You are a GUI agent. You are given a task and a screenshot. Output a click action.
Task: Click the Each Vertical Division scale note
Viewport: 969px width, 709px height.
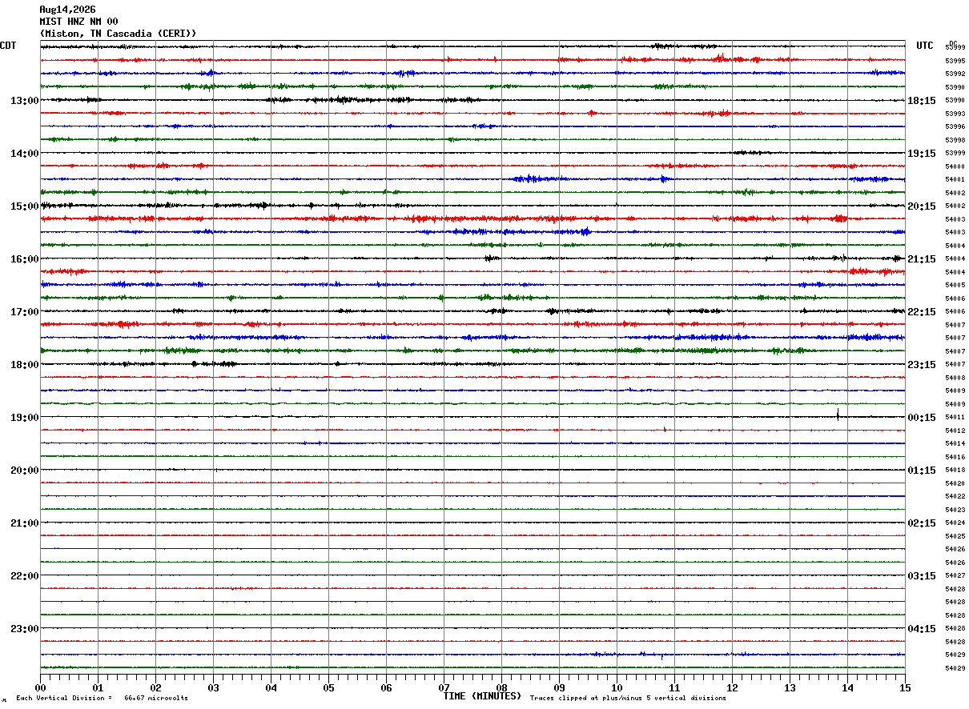[x=102, y=698]
